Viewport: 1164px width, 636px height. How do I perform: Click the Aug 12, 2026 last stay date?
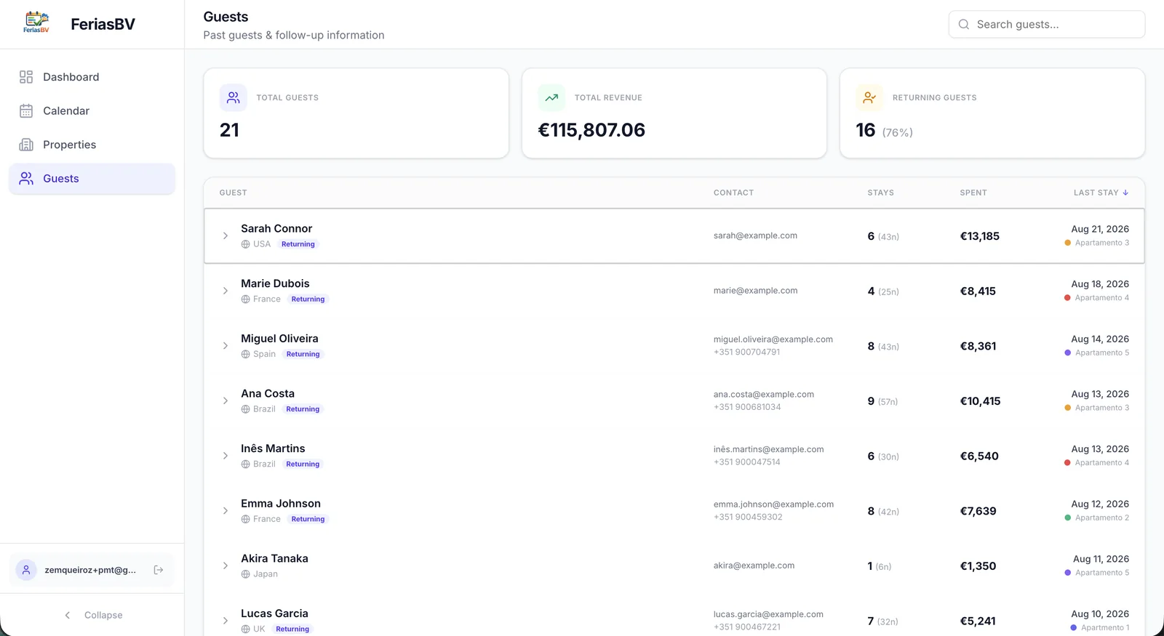click(x=1100, y=504)
